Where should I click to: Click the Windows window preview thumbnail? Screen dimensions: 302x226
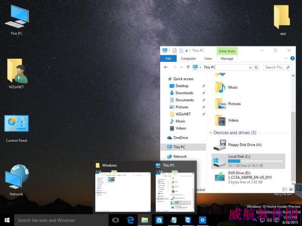point(123,191)
